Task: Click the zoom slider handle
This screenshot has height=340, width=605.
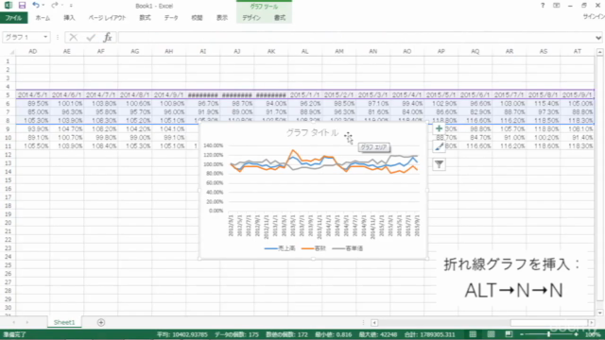Action: click(548, 334)
